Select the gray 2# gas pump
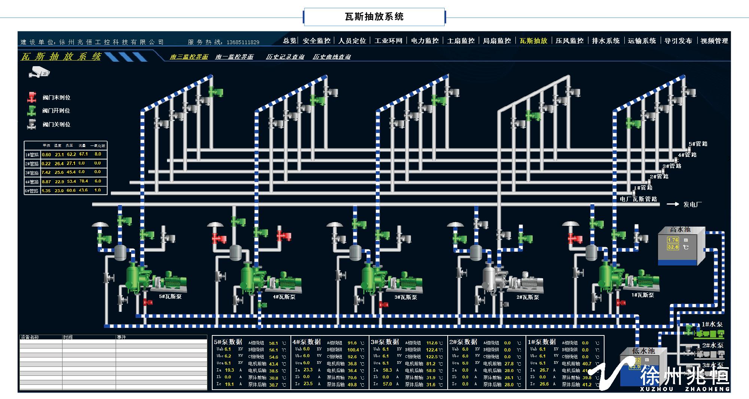 (513, 280)
